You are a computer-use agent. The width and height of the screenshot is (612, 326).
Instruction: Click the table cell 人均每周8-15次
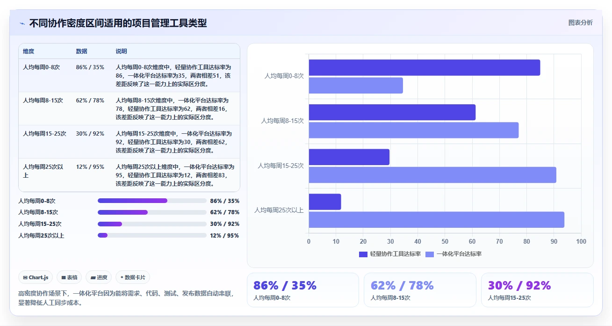43,101
